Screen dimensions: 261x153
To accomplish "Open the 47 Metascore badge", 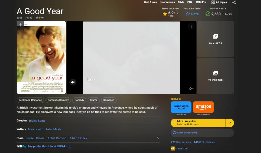I will [x=173, y=148].
